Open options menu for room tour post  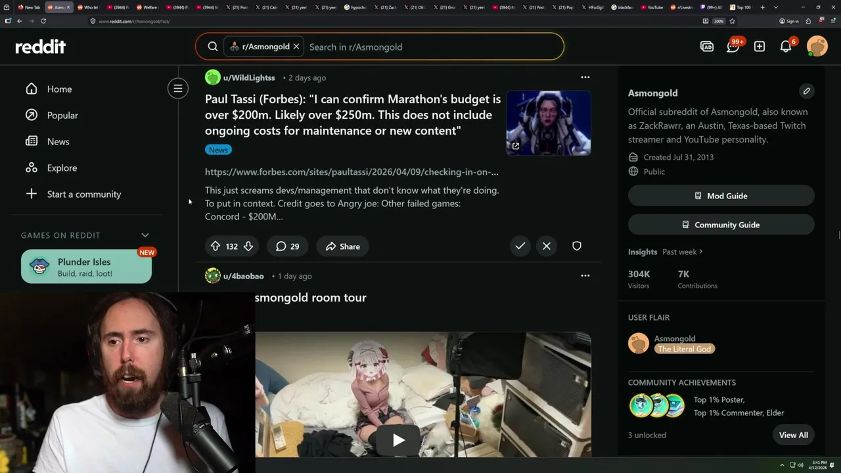point(585,275)
